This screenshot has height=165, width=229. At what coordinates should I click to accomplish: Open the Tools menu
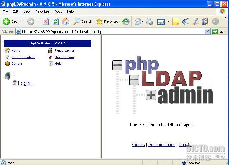click(58, 11)
